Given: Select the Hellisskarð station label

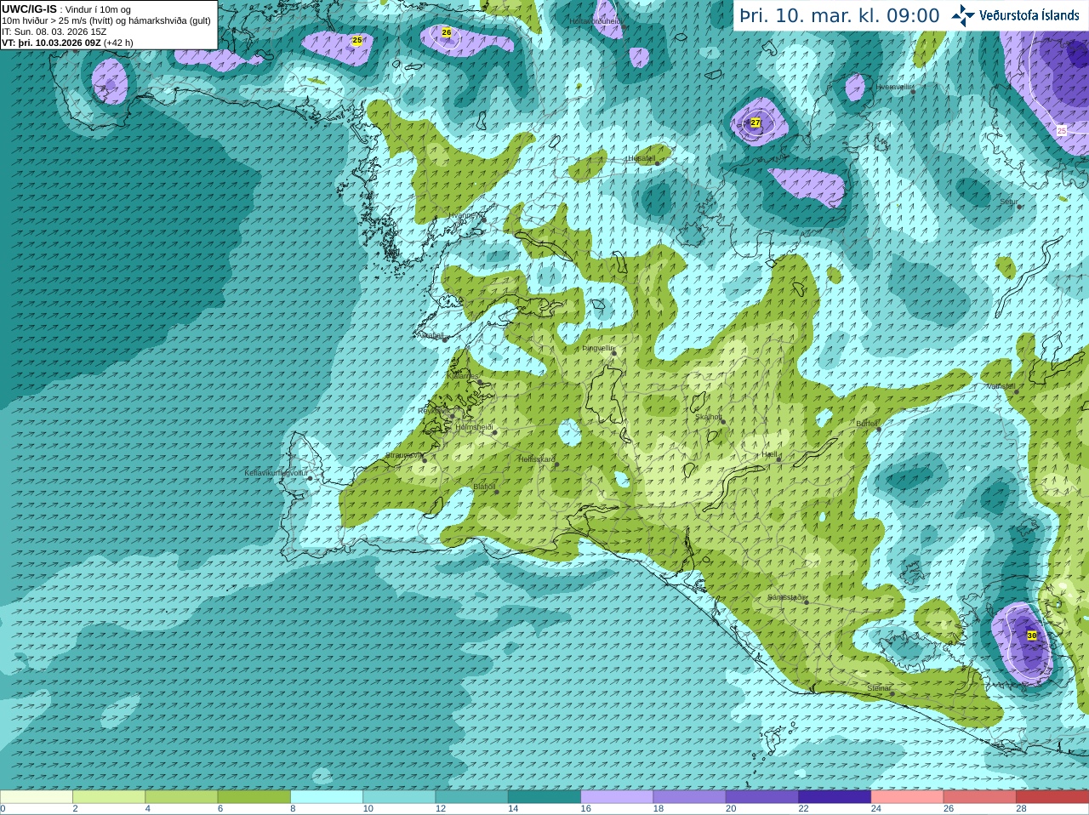Looking at the screenshot, I should click(537, 459).
